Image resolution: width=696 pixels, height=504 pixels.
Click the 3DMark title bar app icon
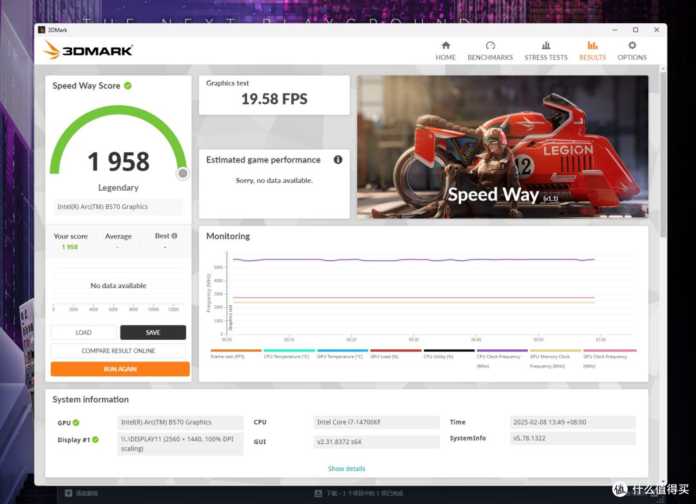click(x=42, y=30)
